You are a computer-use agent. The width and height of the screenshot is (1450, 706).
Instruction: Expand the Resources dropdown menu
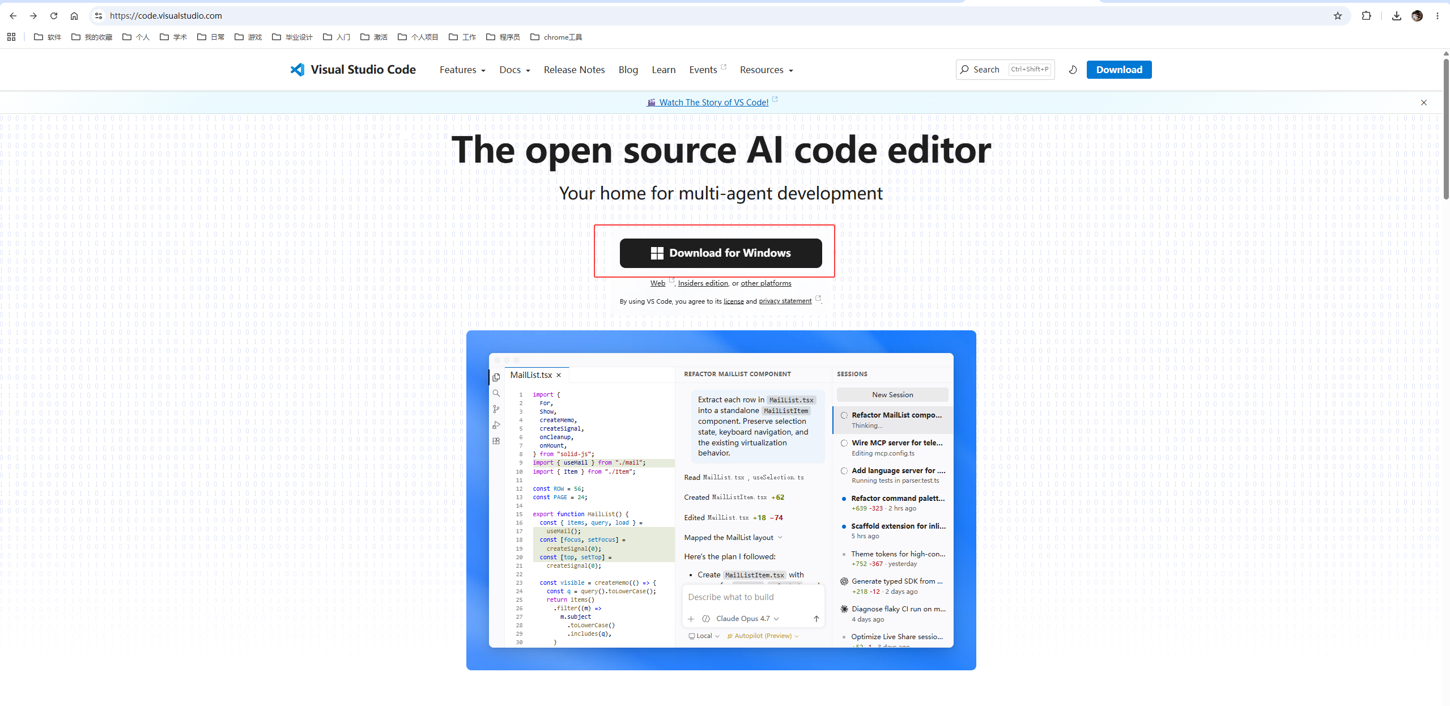point(766,70)
